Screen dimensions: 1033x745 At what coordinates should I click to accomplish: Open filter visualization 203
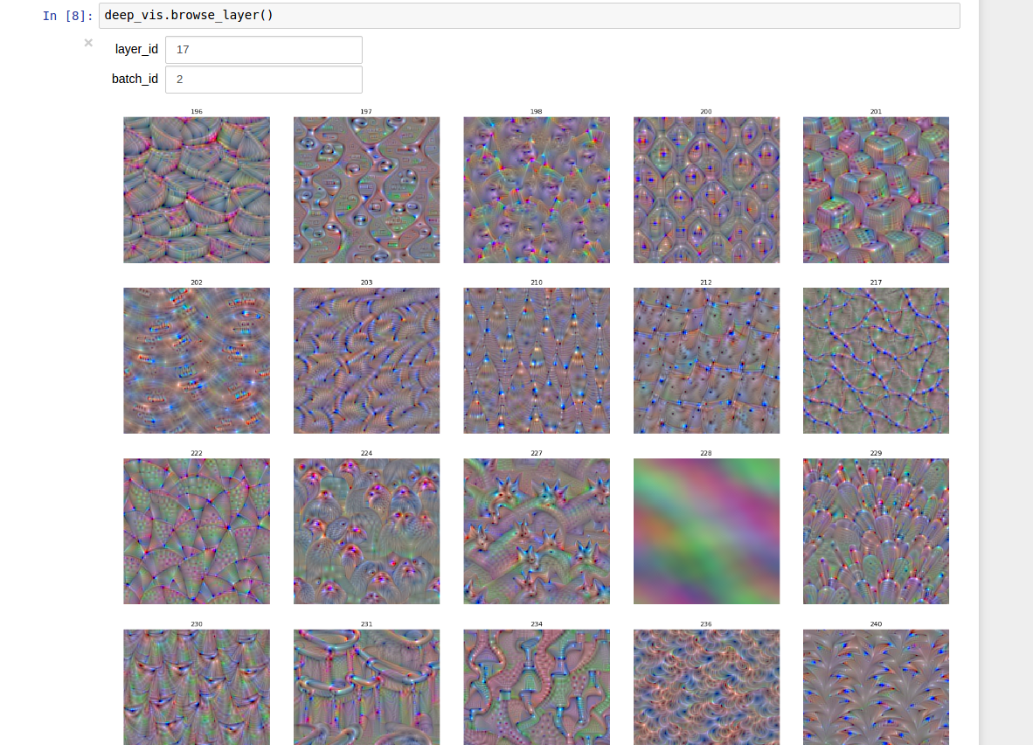click(366, 360)
